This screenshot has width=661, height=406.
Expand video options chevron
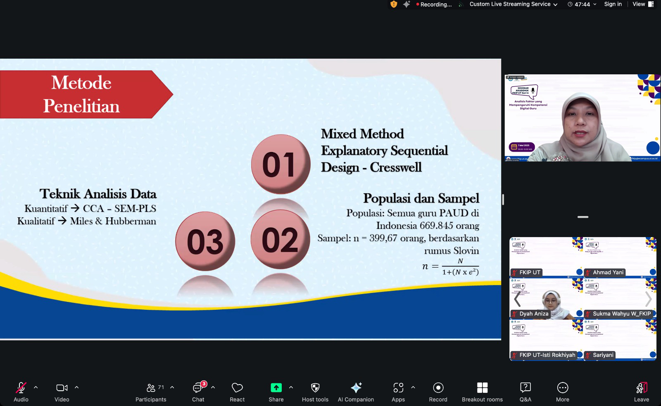[76, 387]
